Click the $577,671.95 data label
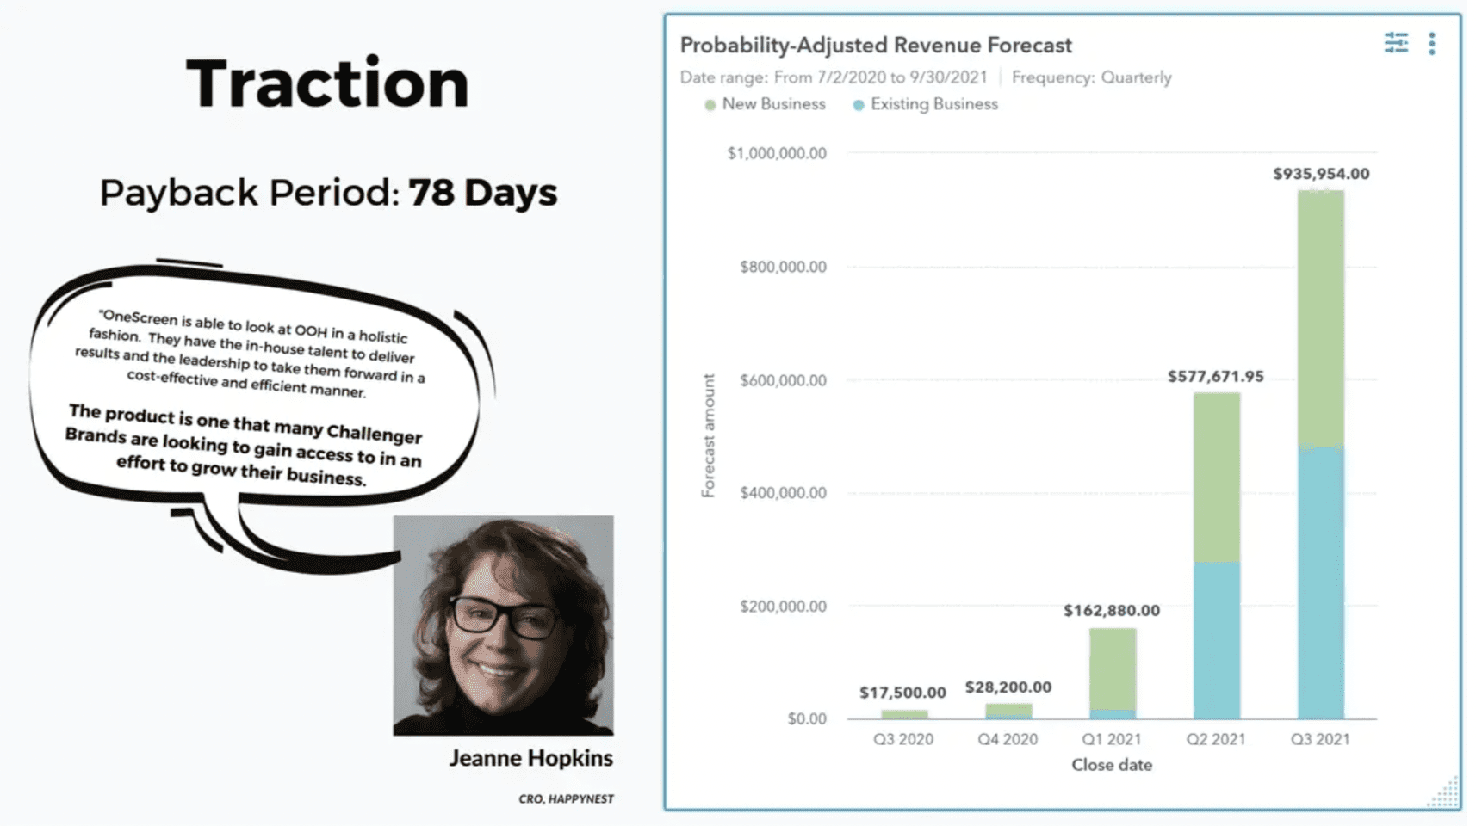This screenshot has width=1476, height=826. point(1215,377)
